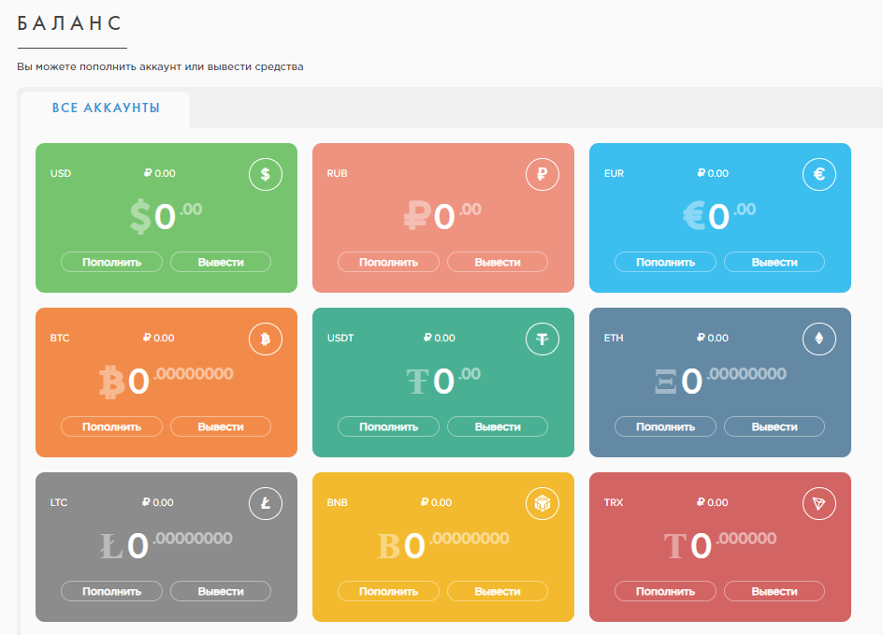
Task: Deposit to EUR account via Пополнить
Action: [x=665, y=262]
